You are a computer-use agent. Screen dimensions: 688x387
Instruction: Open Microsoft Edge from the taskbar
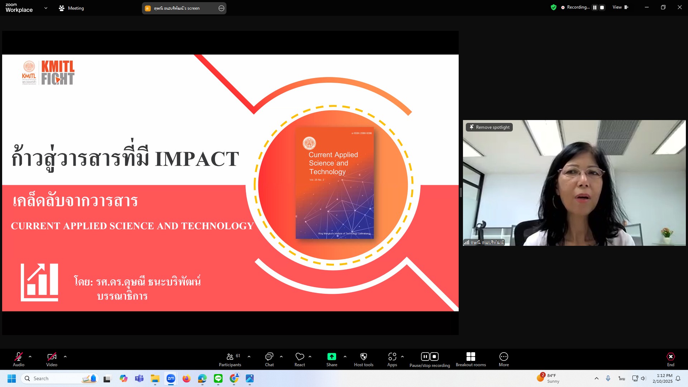pos(202,378)
